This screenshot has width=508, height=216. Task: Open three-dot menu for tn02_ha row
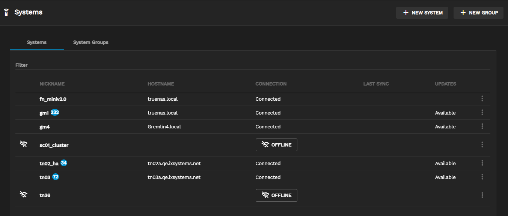coord(482,163)
